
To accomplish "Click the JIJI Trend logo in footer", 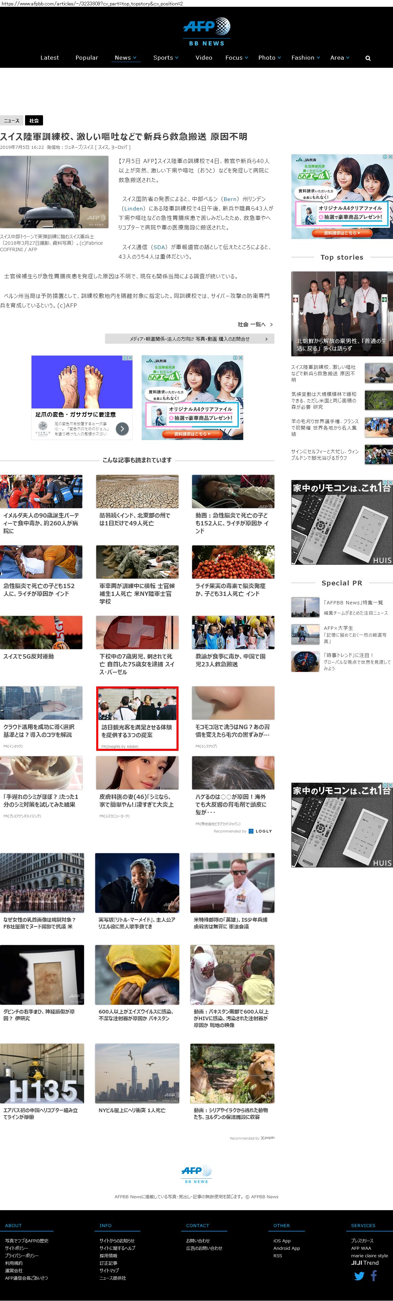I will [x=365, y=1263].
